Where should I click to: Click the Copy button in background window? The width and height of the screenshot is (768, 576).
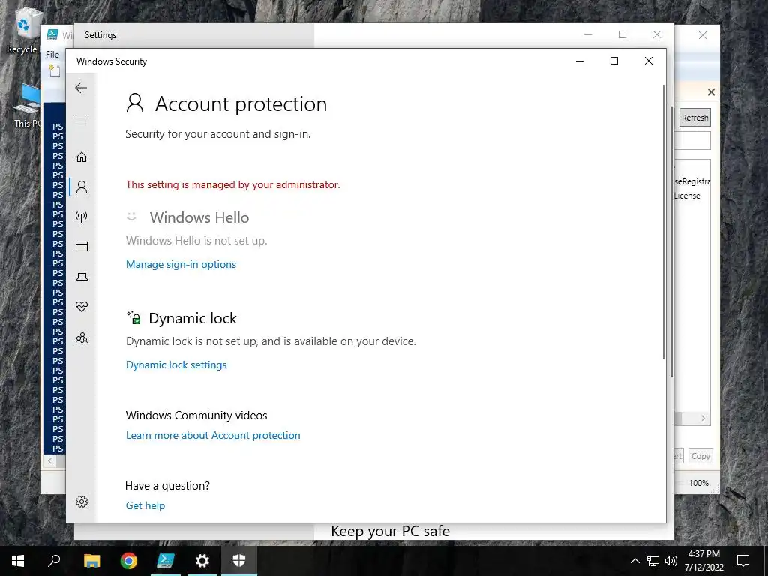tap(700, 456)
